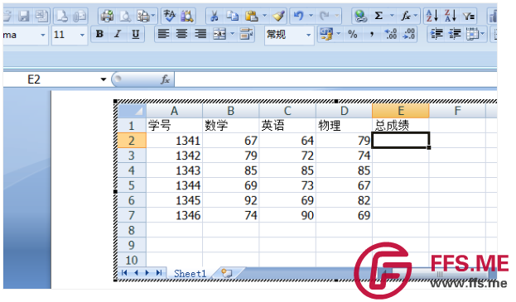Click the Undo arrow icon
This screenshot has width=516, height=302.
click(298, 16)
